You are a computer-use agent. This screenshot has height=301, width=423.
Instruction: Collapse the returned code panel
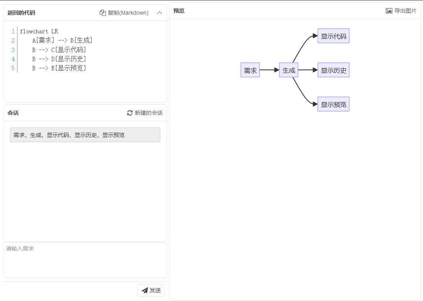pos(160,13)
